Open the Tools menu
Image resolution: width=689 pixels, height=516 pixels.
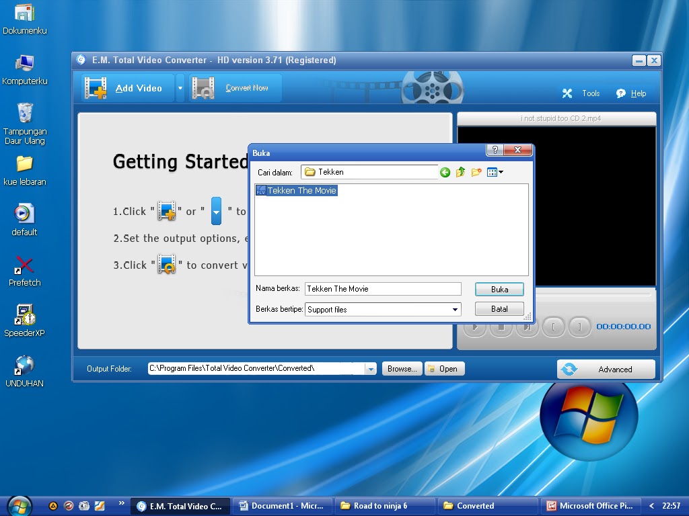click(581, 93)
